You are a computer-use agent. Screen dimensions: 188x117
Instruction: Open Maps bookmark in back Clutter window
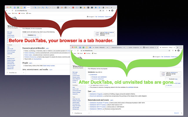(29, 13)
